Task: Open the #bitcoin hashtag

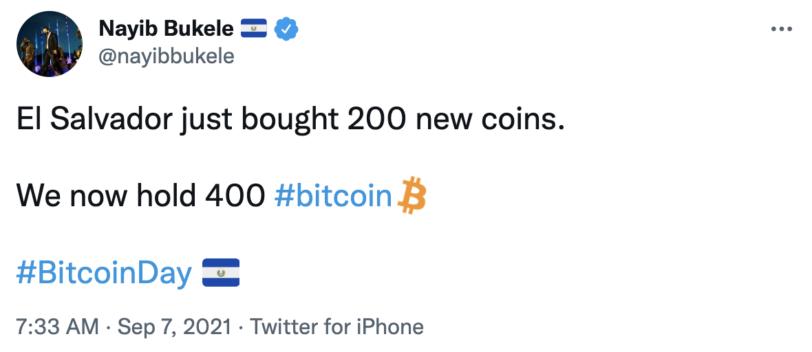Action: pyautogui.click(x=333, y=197)
